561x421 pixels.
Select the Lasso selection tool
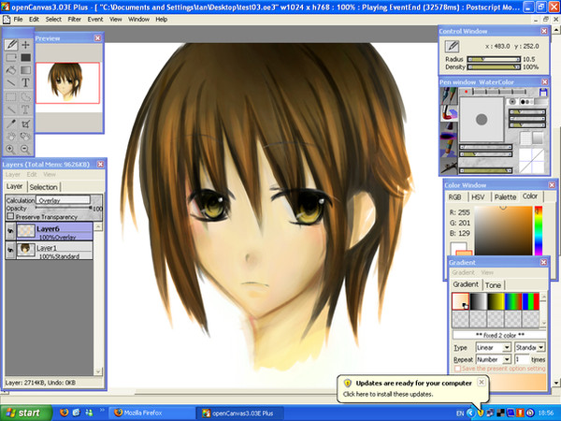point(25,96)
